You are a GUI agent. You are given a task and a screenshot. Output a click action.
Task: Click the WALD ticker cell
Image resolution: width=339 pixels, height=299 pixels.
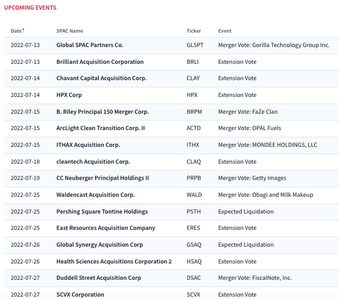(x=194, y=195)
